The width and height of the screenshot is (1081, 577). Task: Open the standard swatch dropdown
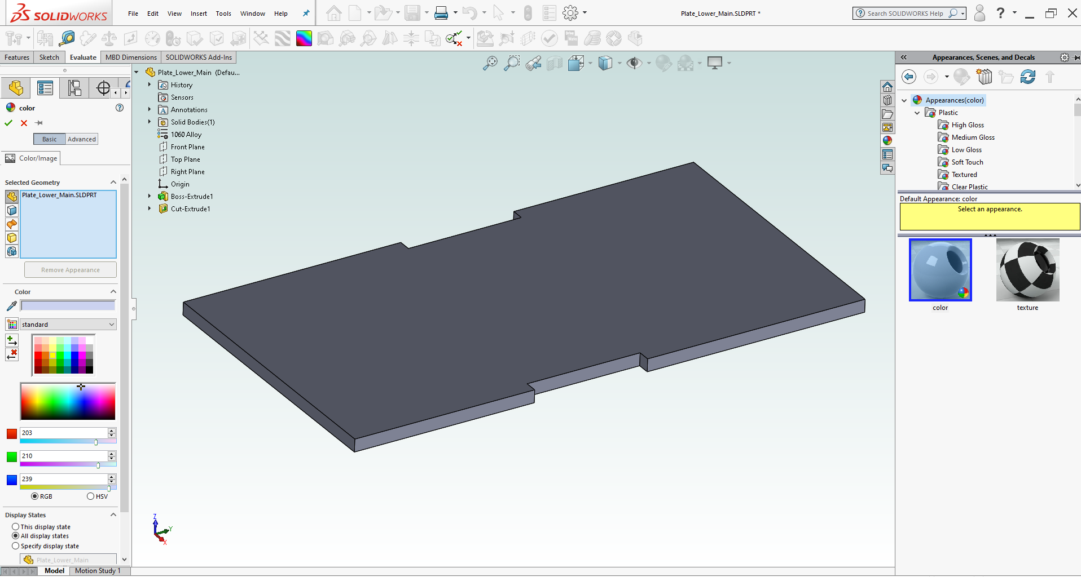pyautogui.click(x=68, y=325)
